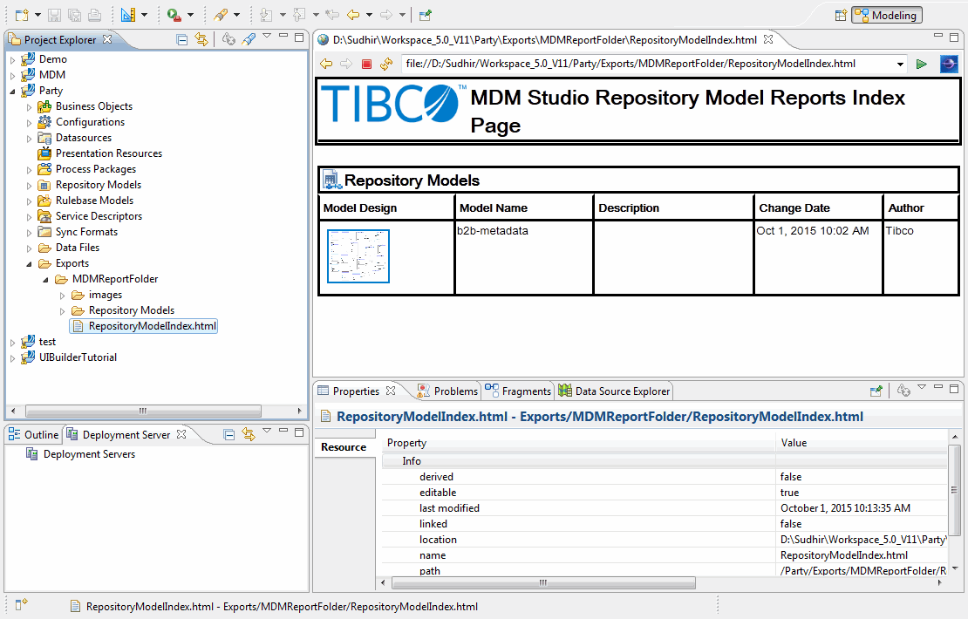Screen dimensions: 968x619
Task: Expand the Configurations folder
Action: coord(29,123)
